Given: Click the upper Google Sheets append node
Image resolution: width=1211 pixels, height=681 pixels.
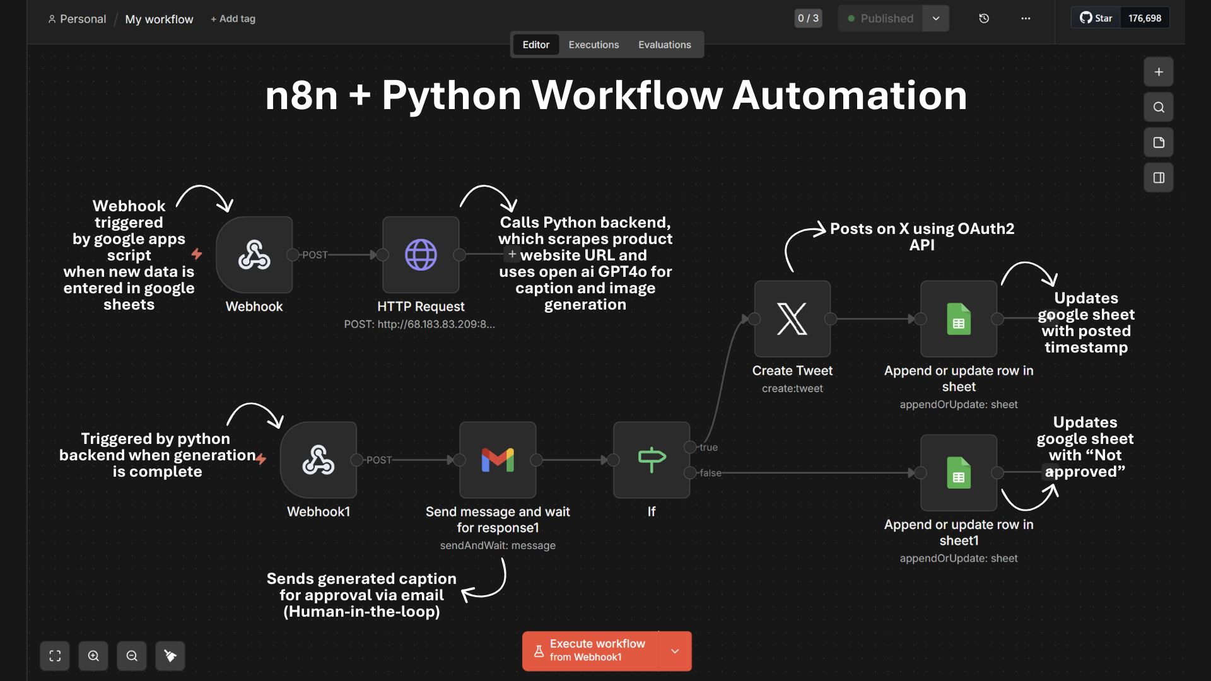Looking at the screenshot, I should [959, 318].
